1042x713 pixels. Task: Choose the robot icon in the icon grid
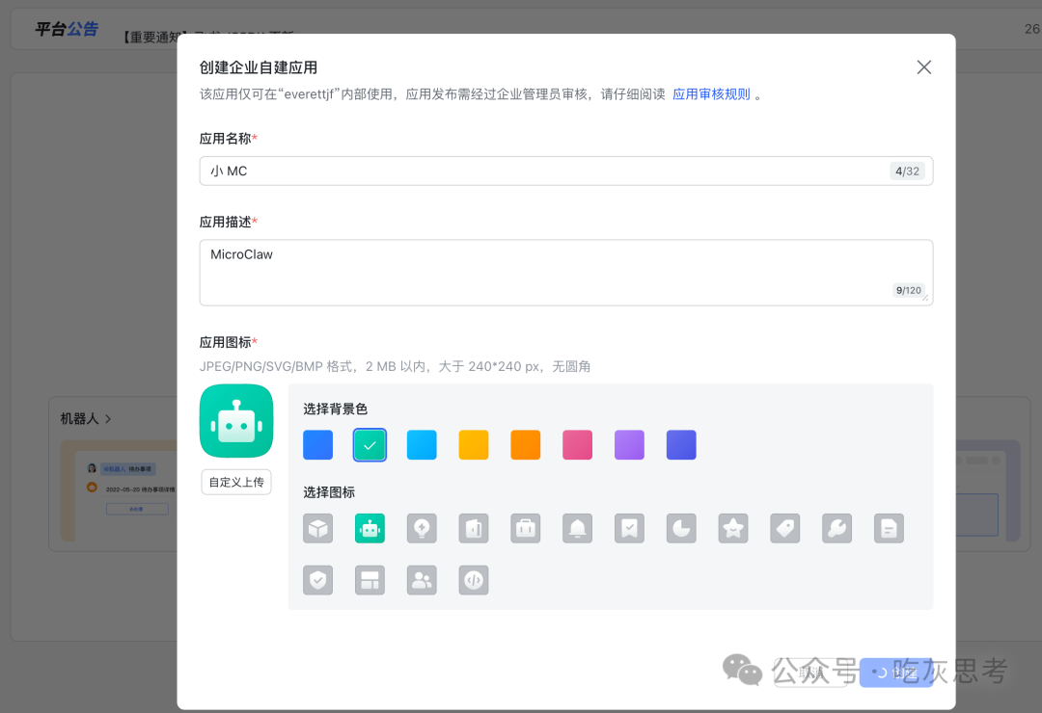370,528
